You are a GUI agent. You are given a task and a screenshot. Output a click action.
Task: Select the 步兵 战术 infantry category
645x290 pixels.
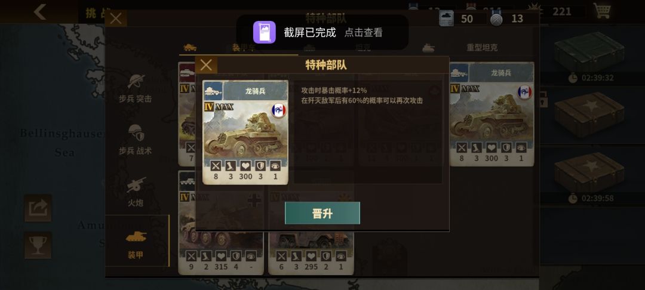tap(136, 140)
